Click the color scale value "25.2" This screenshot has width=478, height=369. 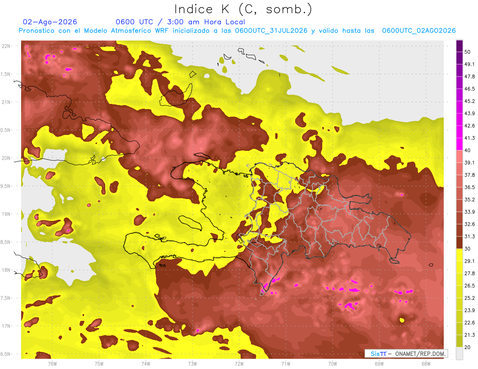(x=470, y=298)
